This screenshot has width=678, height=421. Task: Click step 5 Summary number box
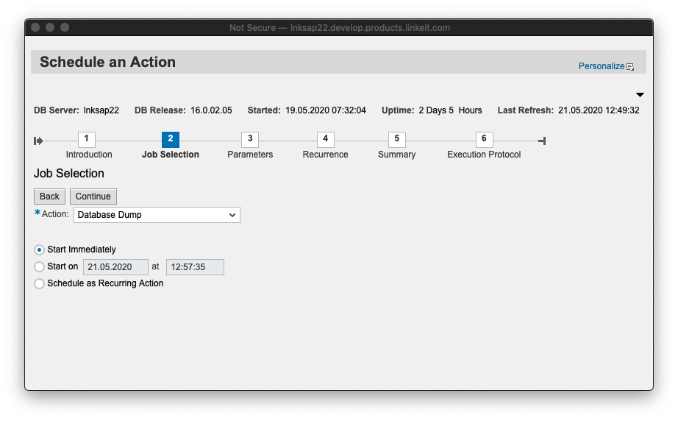click(396, 139)
